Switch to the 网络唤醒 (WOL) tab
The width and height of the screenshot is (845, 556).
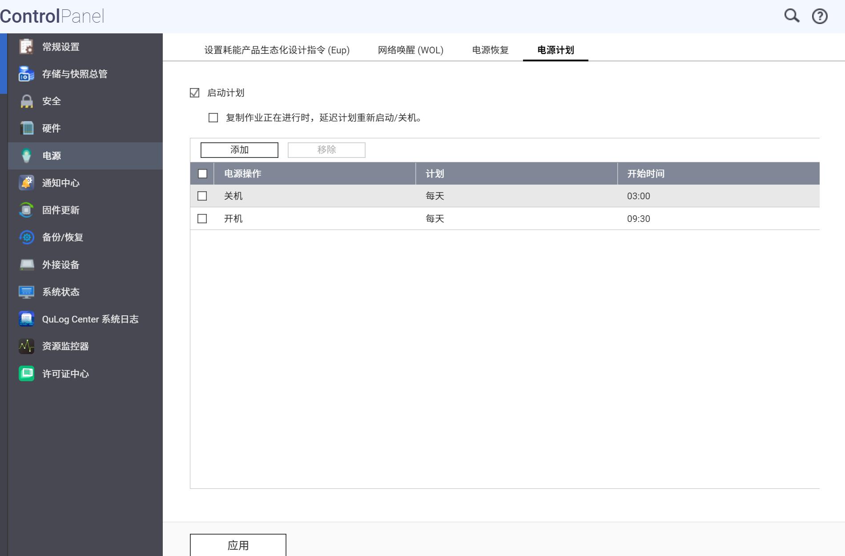point(410,50)
